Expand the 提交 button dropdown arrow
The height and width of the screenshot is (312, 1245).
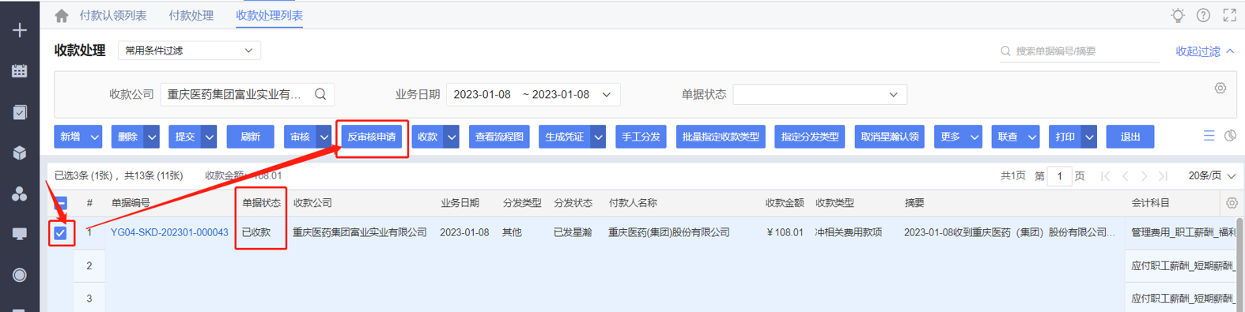click(209, 137)
